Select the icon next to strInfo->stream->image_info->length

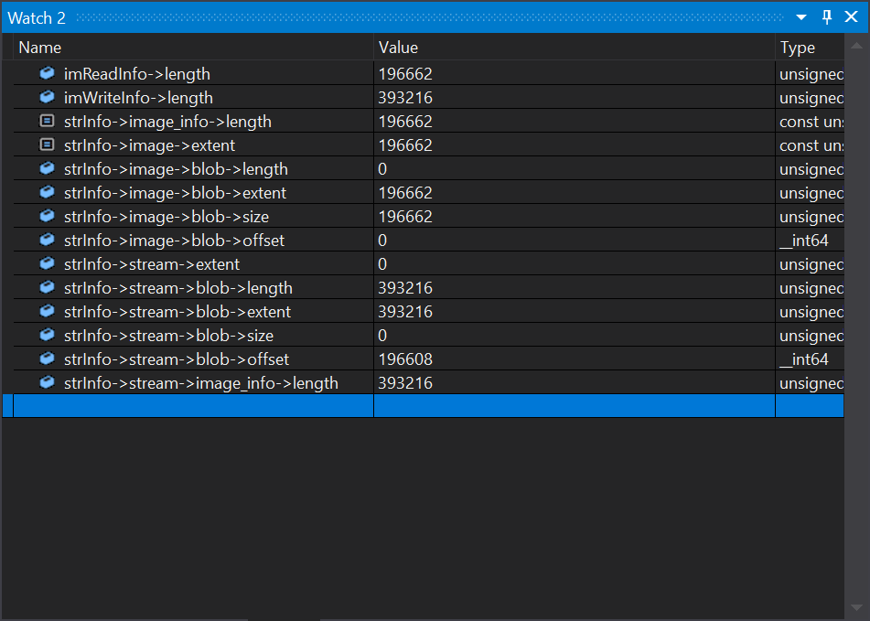click(x=46, y=382)
